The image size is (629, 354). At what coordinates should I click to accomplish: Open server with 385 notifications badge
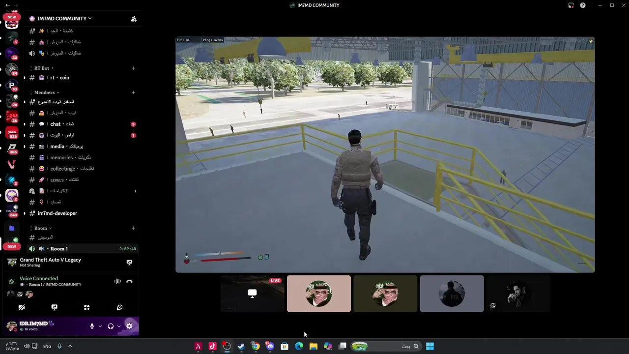click(x=12, y=148)
